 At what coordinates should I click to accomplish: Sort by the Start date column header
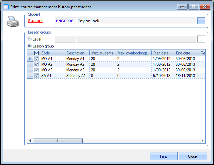[163, 53]
